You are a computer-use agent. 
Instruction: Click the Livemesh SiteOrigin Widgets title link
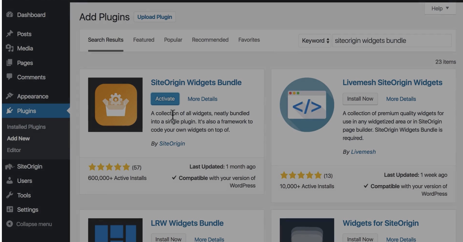pos(392,83)
